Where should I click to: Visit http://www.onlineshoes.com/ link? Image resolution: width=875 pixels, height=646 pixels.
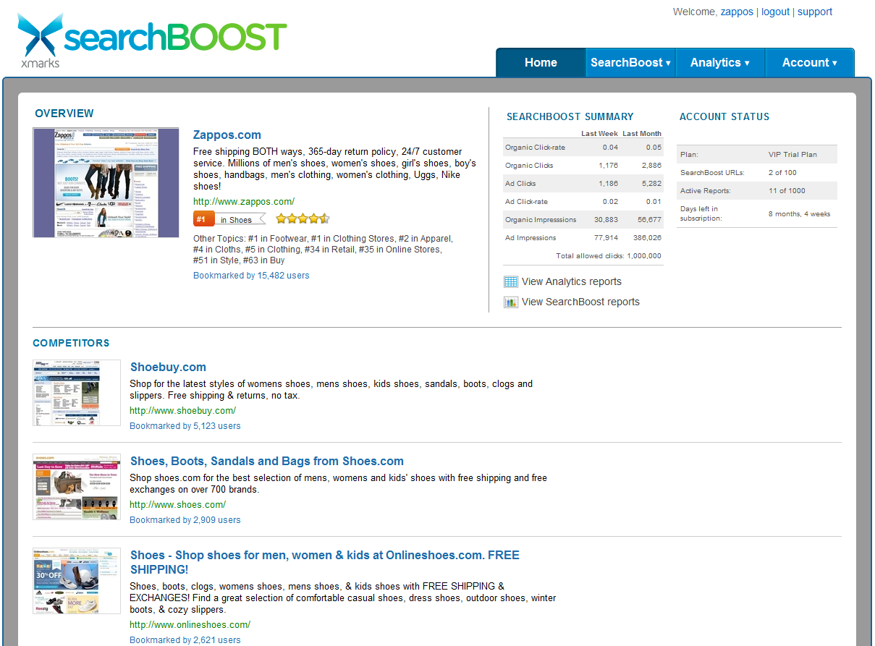point(190,625)
